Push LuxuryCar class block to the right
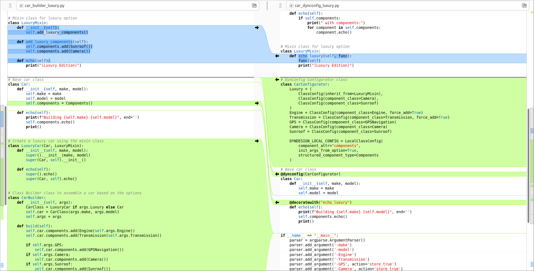The image size is (534, 271). click(x=257, y=141)
